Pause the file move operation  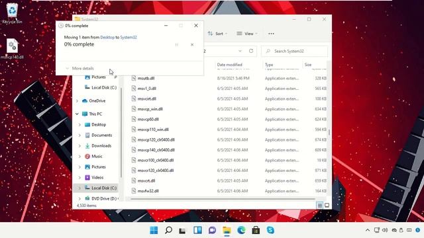pyautogui.click(x=177, y=45)
